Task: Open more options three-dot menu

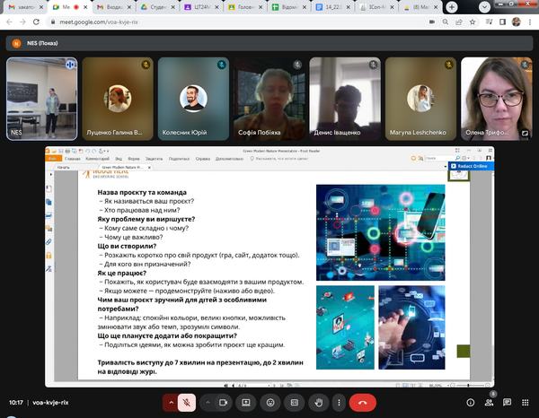Action: [339, 403]
